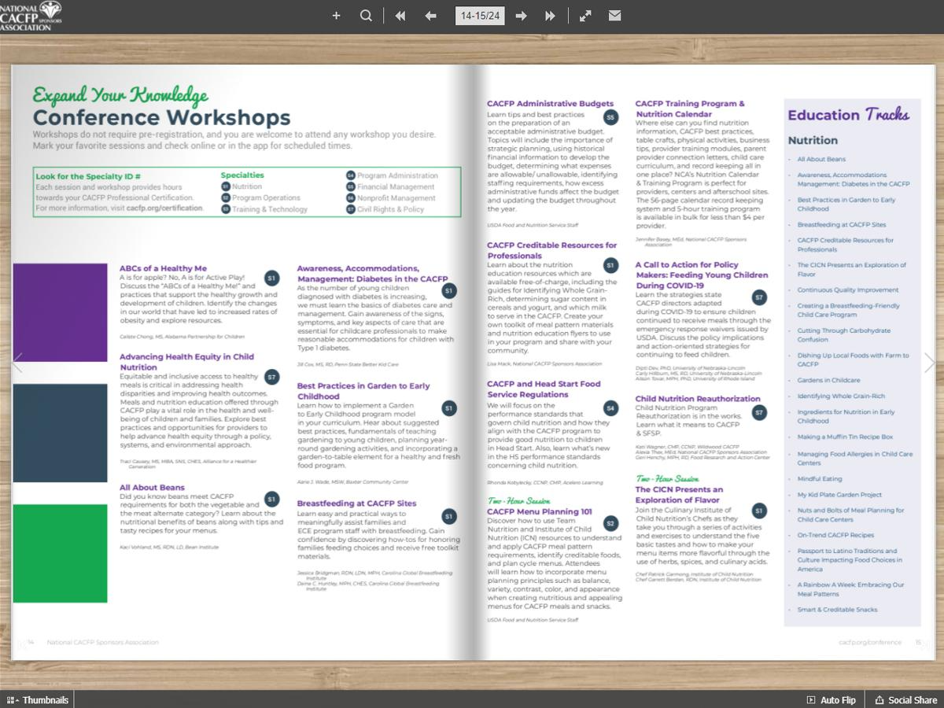The width and height of the screenshot is (944, 708).
Task: Click the S5 badge beside Administrative Budgets
Action: (610, 117)
